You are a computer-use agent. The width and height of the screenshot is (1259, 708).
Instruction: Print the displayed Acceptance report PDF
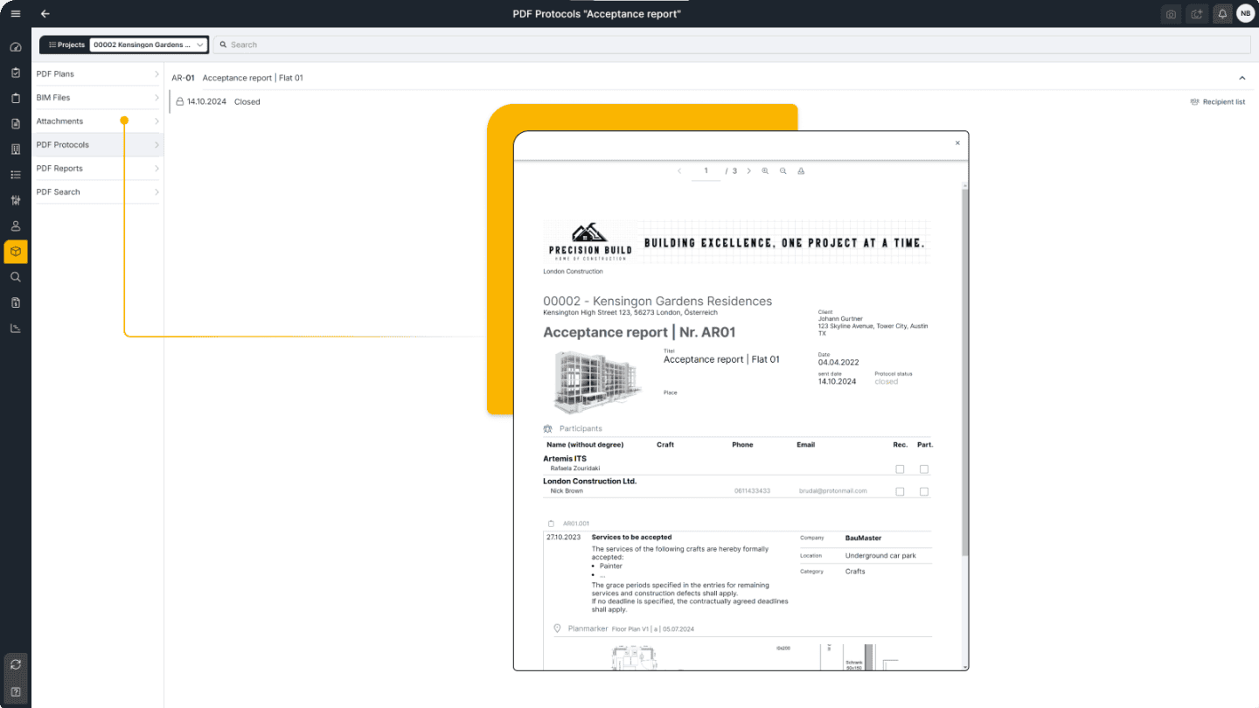802,170
